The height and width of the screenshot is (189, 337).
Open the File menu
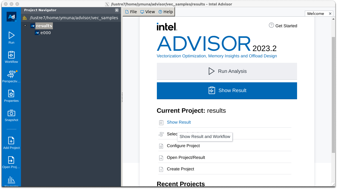(x=131, y=11)
